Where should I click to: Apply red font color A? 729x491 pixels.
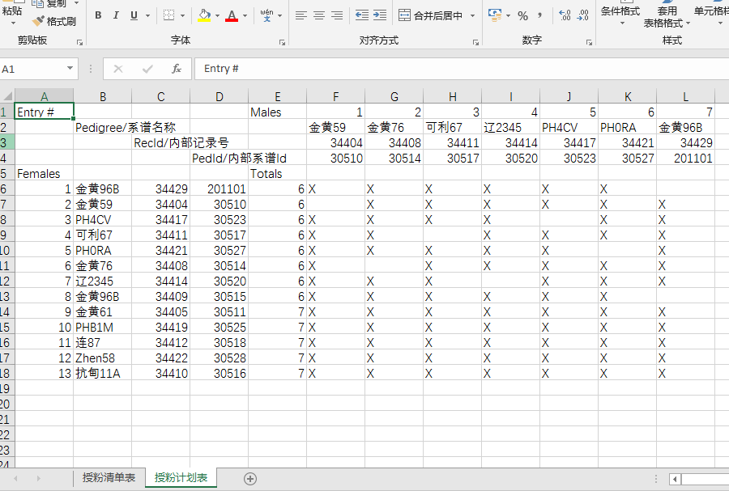click(232, 15)
